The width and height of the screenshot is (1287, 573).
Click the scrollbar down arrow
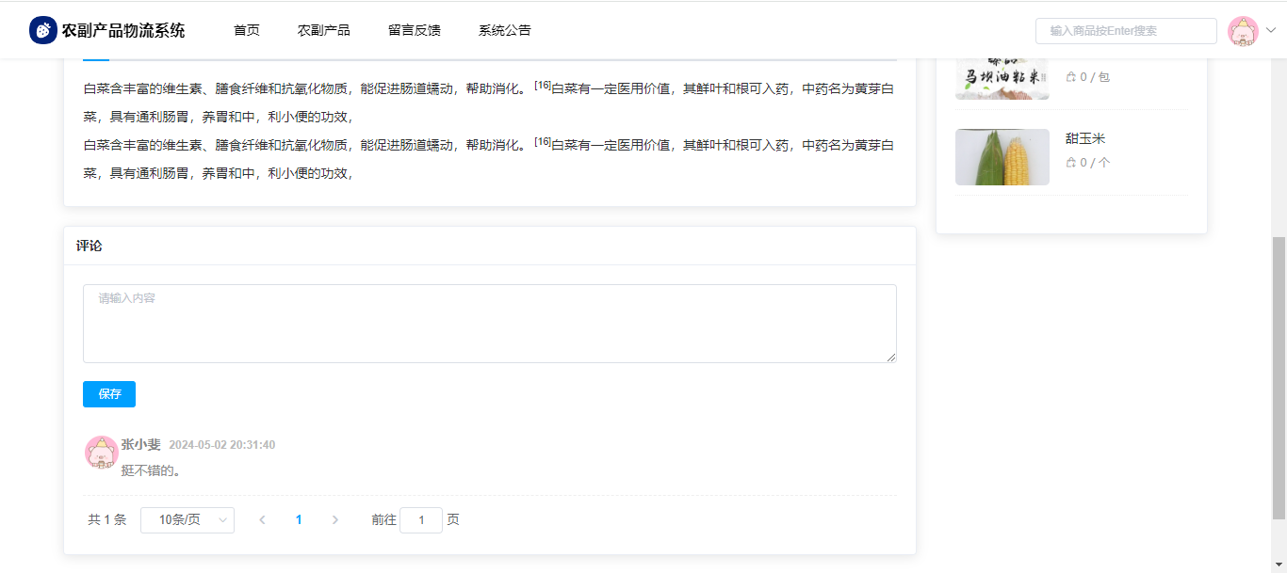point(1279,565)
